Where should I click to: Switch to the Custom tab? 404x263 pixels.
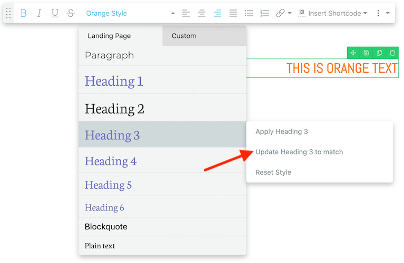click(x=204, y=36)
